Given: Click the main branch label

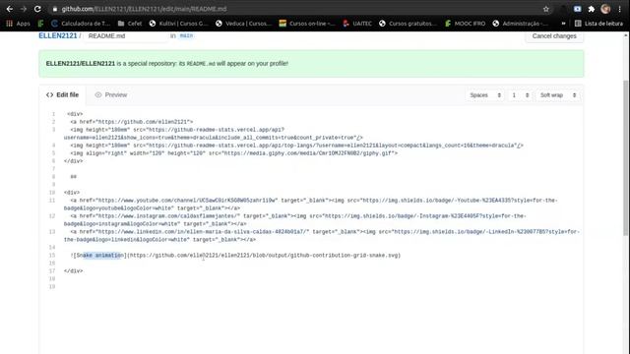Looking at the screenshot, I should (186, 35).
